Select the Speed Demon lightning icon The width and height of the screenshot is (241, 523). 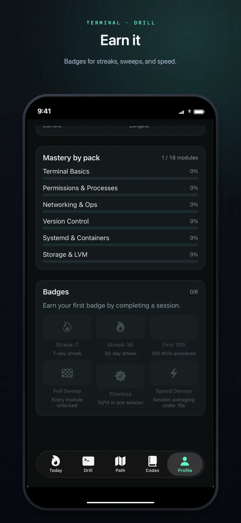click(x=173, y=373)
